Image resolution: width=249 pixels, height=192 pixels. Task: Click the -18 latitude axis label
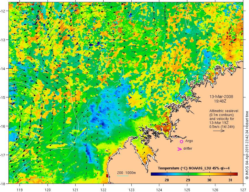[3, 184]
